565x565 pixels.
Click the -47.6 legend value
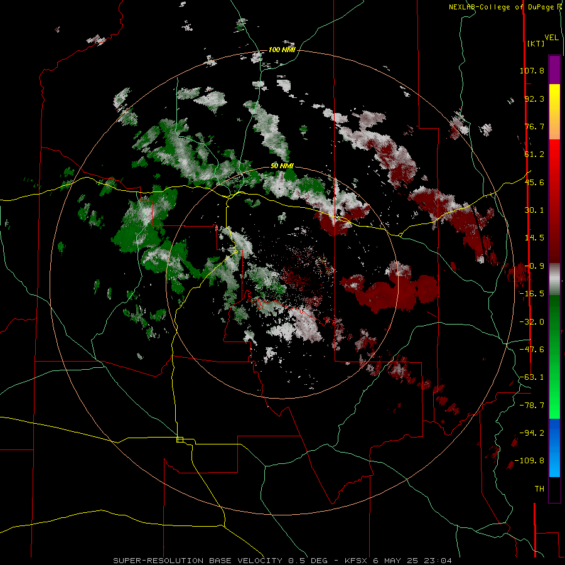(x=532, y=350)
